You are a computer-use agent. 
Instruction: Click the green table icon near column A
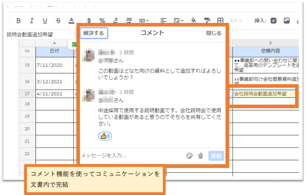pyautogui.click(x=74, y=45)
